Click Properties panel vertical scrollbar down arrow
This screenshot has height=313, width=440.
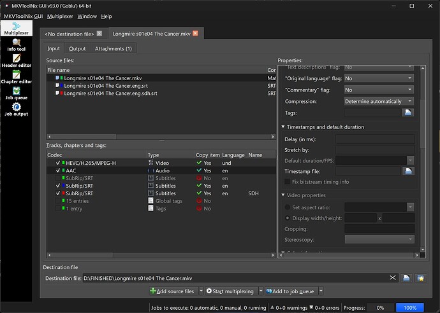[423, 249]
